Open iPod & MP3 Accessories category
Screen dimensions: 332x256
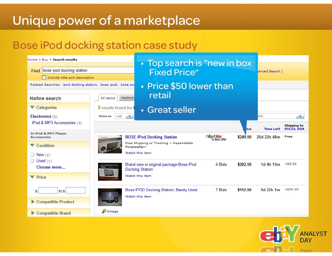pos(54,123)
